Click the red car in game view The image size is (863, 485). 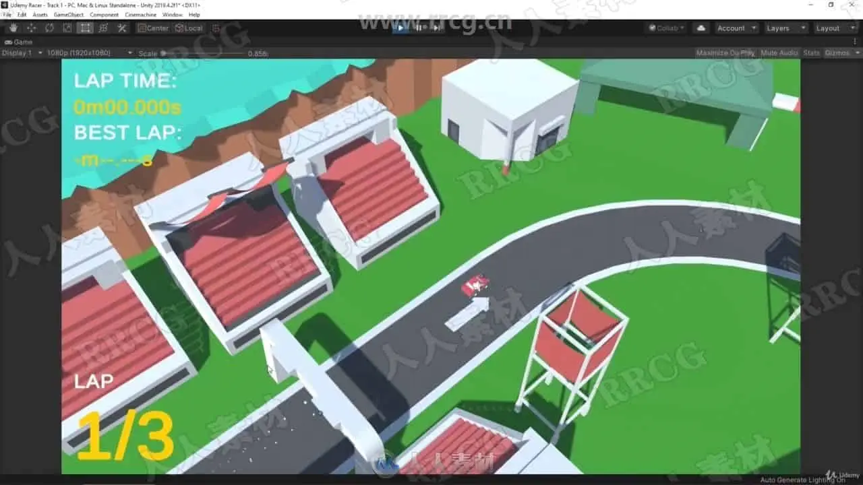475,285
